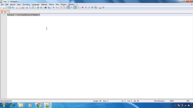Image resolution: width=193 pixels, height=108 pixels.
Task: Click Notepad++ taskbar button
Action: coord(48,105)
